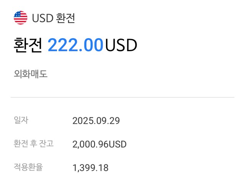Tap the "외화매도" transaction type label

point(31,74)
